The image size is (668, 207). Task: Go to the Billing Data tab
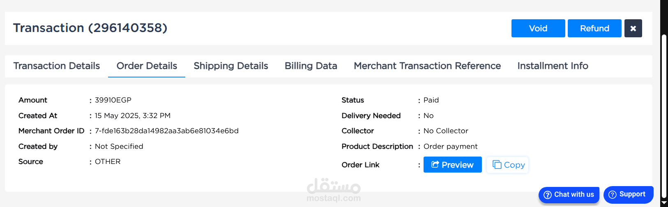coord(311,66)
